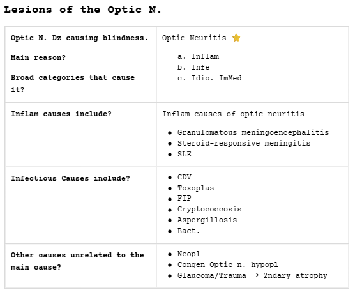Click the arrow in 'Glaucoma/Trauma → 2ndary atrophy'

255,275
